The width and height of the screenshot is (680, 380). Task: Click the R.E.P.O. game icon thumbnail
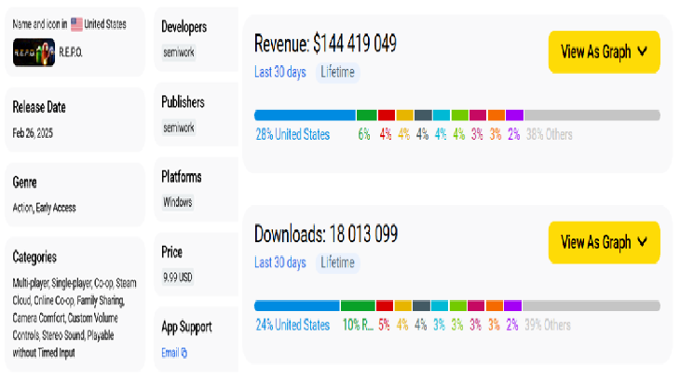(x=34, y=54)
